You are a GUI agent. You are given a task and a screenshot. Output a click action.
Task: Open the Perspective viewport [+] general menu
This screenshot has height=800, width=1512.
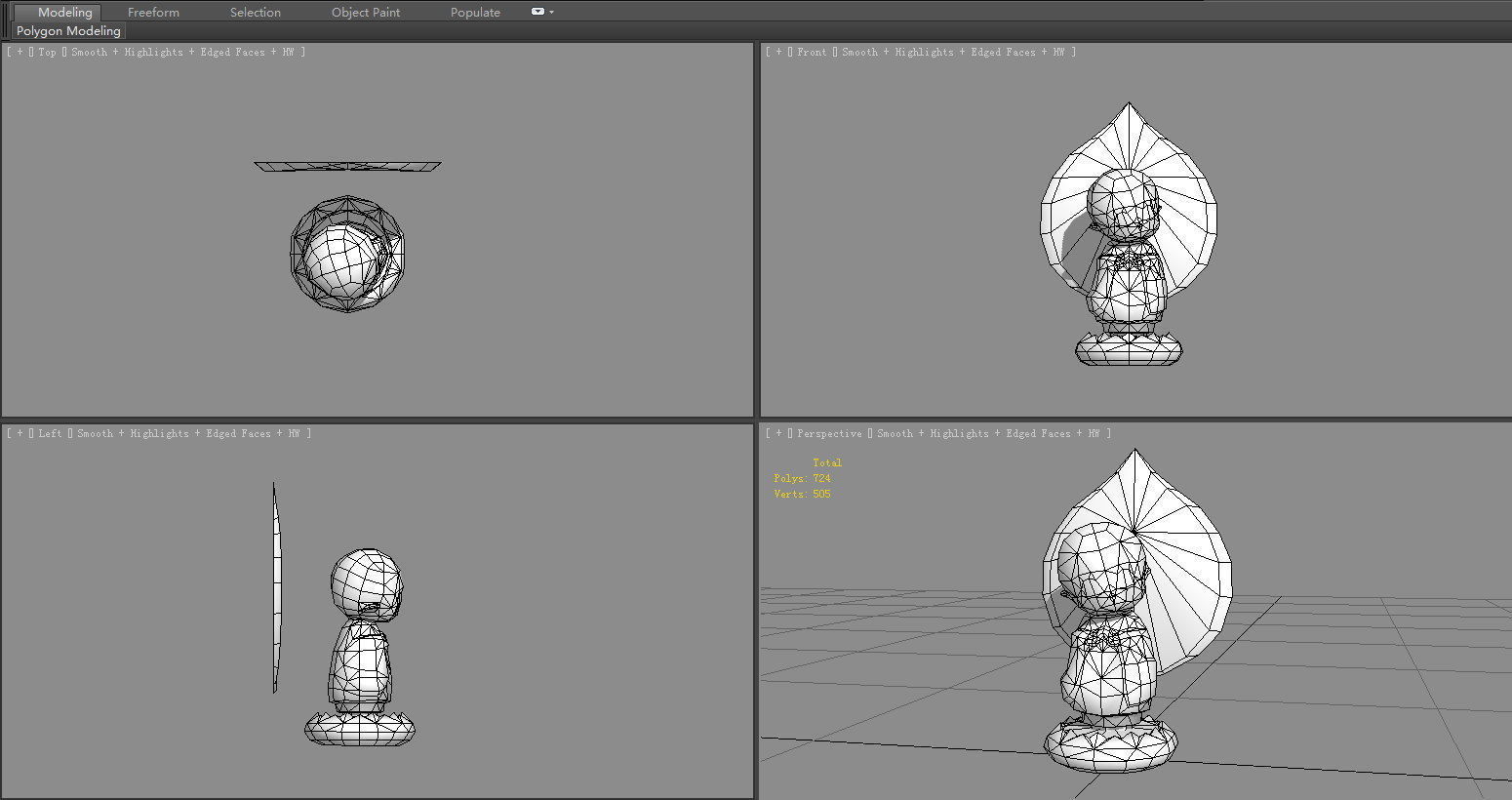coord(778,433)
